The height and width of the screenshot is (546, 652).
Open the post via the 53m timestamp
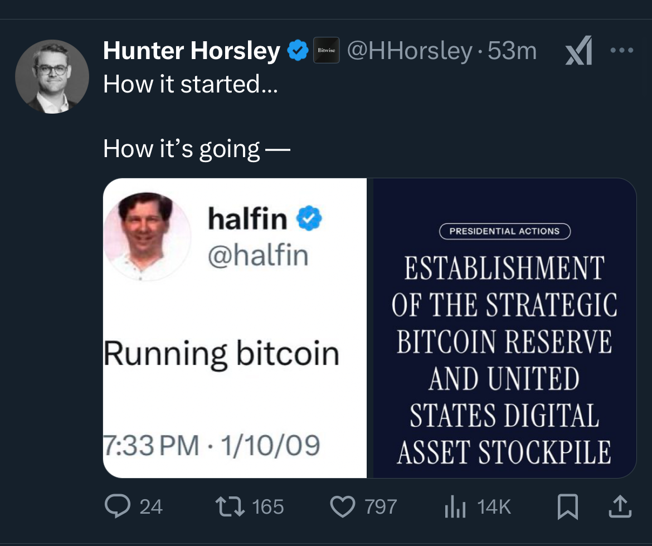512,51
